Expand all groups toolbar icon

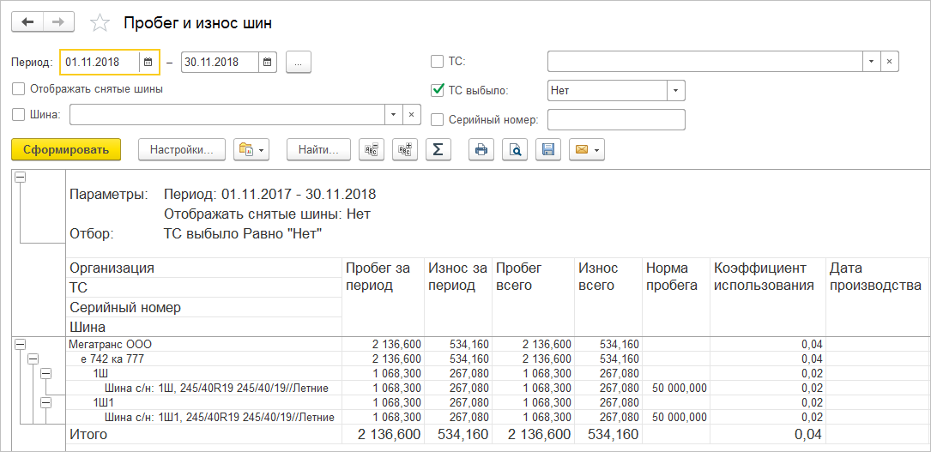coord(404,149)
